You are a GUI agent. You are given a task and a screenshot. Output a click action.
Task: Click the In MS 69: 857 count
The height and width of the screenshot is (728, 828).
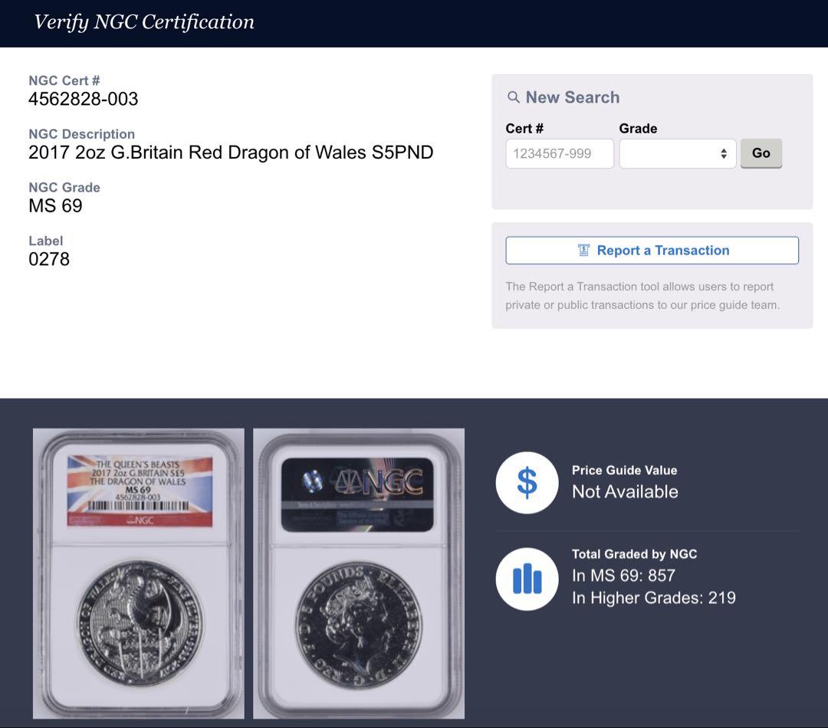click(x=623, y=576)
